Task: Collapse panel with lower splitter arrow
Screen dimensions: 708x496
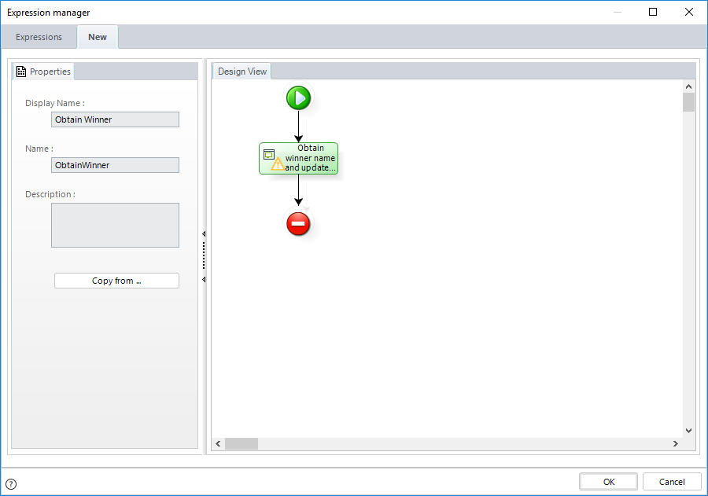Action: 204,280
